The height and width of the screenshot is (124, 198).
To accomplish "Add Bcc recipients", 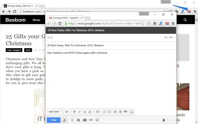I will (x=171, y=37).
